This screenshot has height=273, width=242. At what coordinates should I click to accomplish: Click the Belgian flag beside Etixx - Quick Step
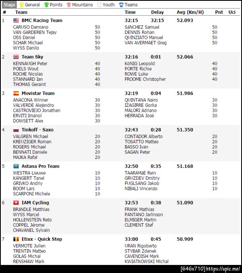click(x=16, y=239)
